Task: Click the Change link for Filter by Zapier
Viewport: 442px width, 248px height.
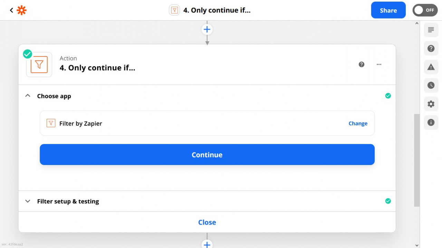Action: tap(358, 123)
